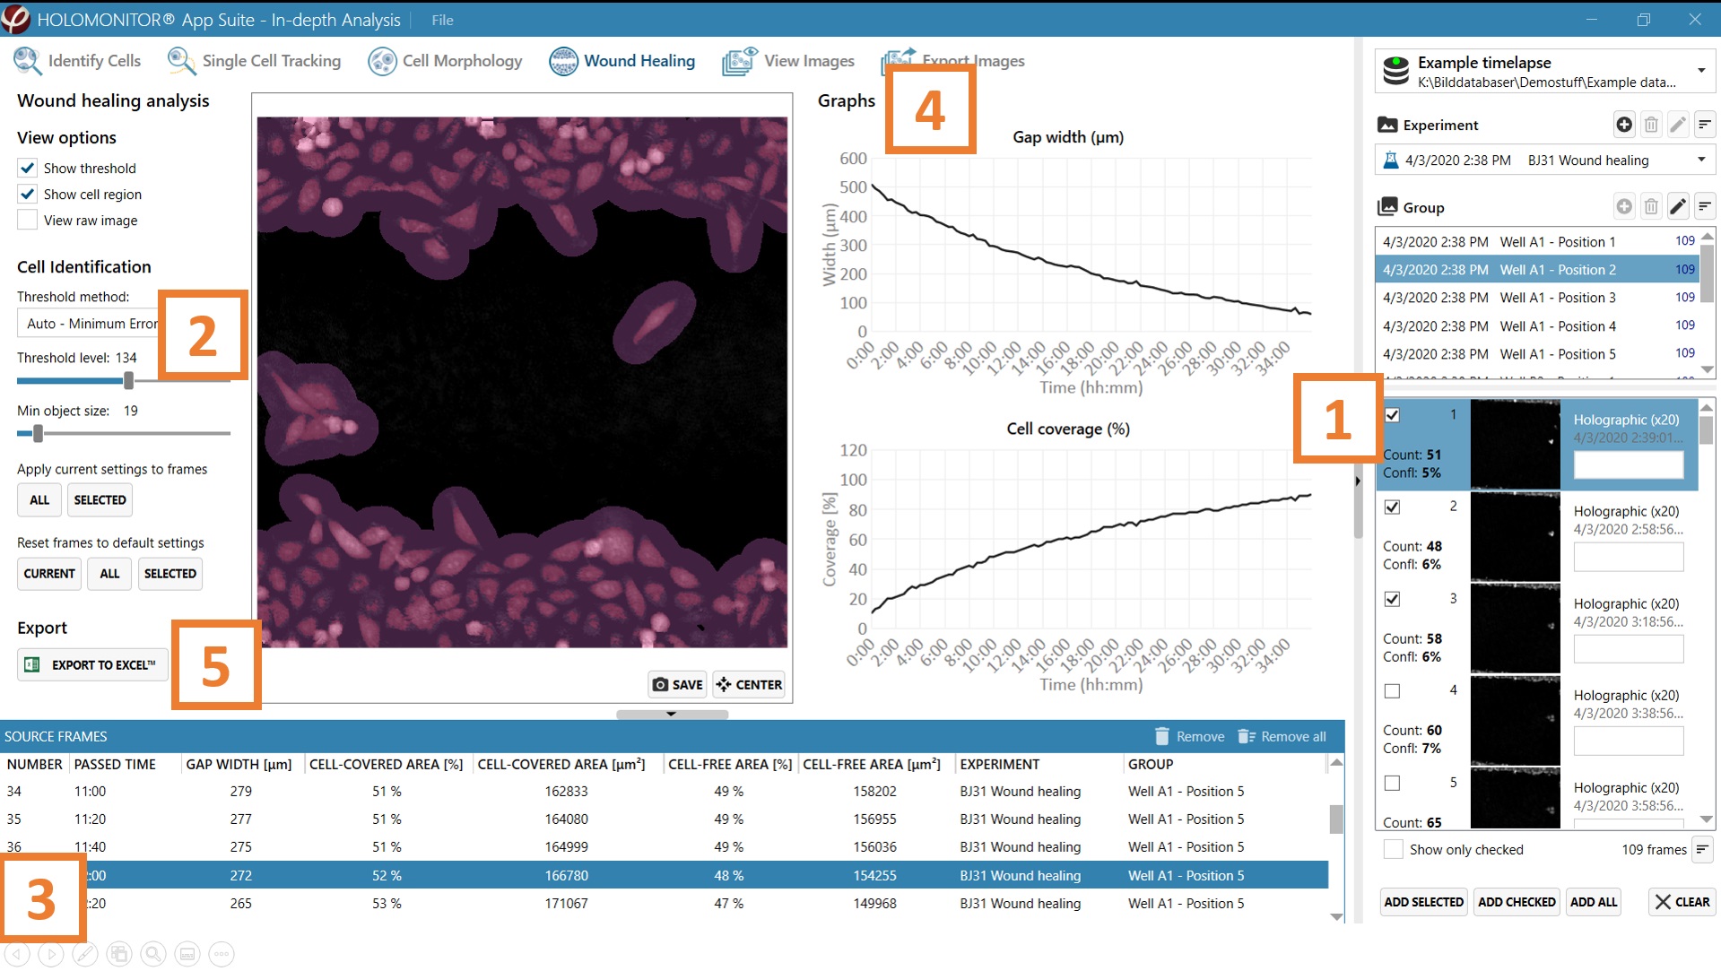1721x971 pixels.
Task: Expand the BJ31 Wound healing experiment selector
Action: point(1702,160)
